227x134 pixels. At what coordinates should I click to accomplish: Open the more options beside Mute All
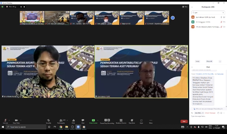click(220, 61)
